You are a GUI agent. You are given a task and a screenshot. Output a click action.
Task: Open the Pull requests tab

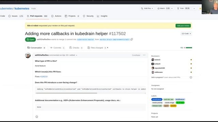pyautogui.click(x=37, y=16)
